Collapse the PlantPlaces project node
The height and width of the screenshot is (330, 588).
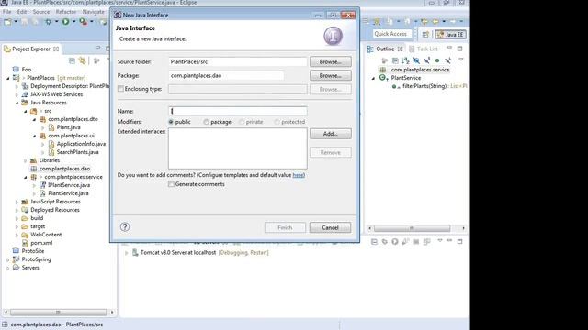8,78
